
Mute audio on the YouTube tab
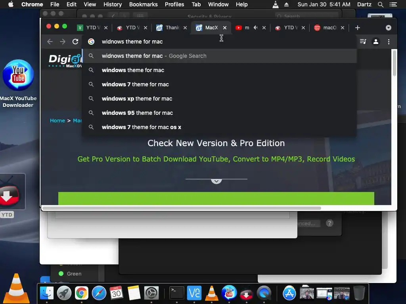pos(256,28)
